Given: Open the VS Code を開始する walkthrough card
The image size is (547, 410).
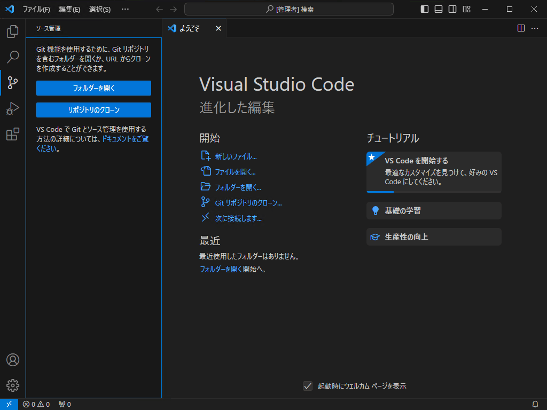Looking at the screenshot, I should click(x=434, y=172).
